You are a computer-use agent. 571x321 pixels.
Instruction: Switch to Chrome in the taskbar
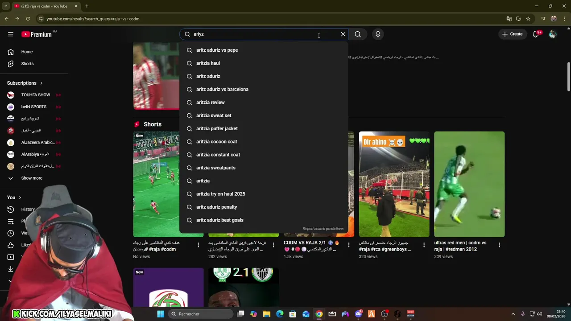pyautogui.click(x=319, y=314)
